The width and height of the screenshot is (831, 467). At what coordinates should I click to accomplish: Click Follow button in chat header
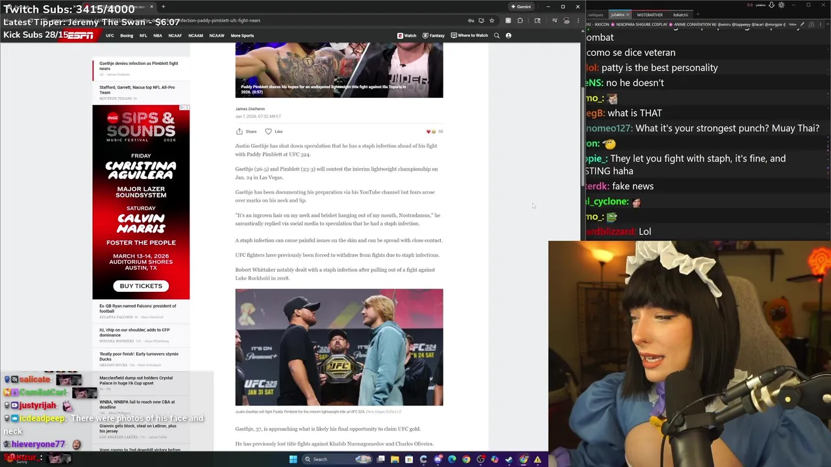point(792,25)
